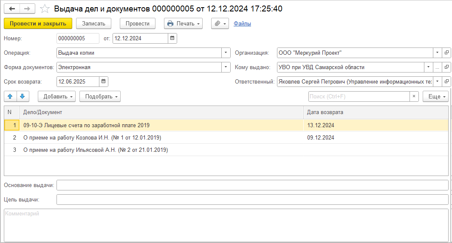This screenshot has height=243, width=452.
Task: Save document with Записать button
Action: pyautogui.click(x=94, y=24)
